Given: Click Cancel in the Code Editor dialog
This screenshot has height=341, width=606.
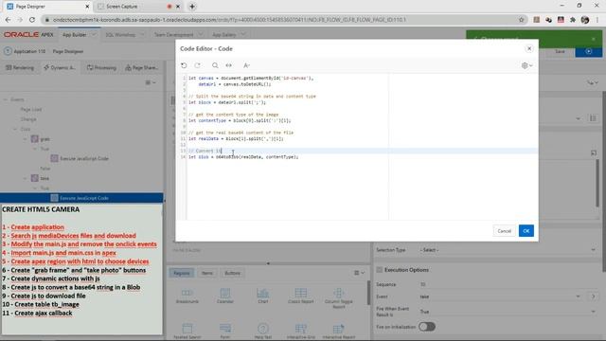Looking at the screenshot, I should [x=504, y=231].
